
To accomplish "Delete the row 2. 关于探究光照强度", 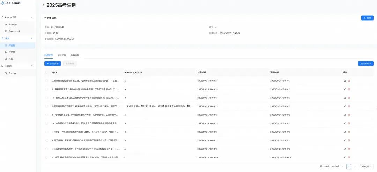I will [349, 157].
